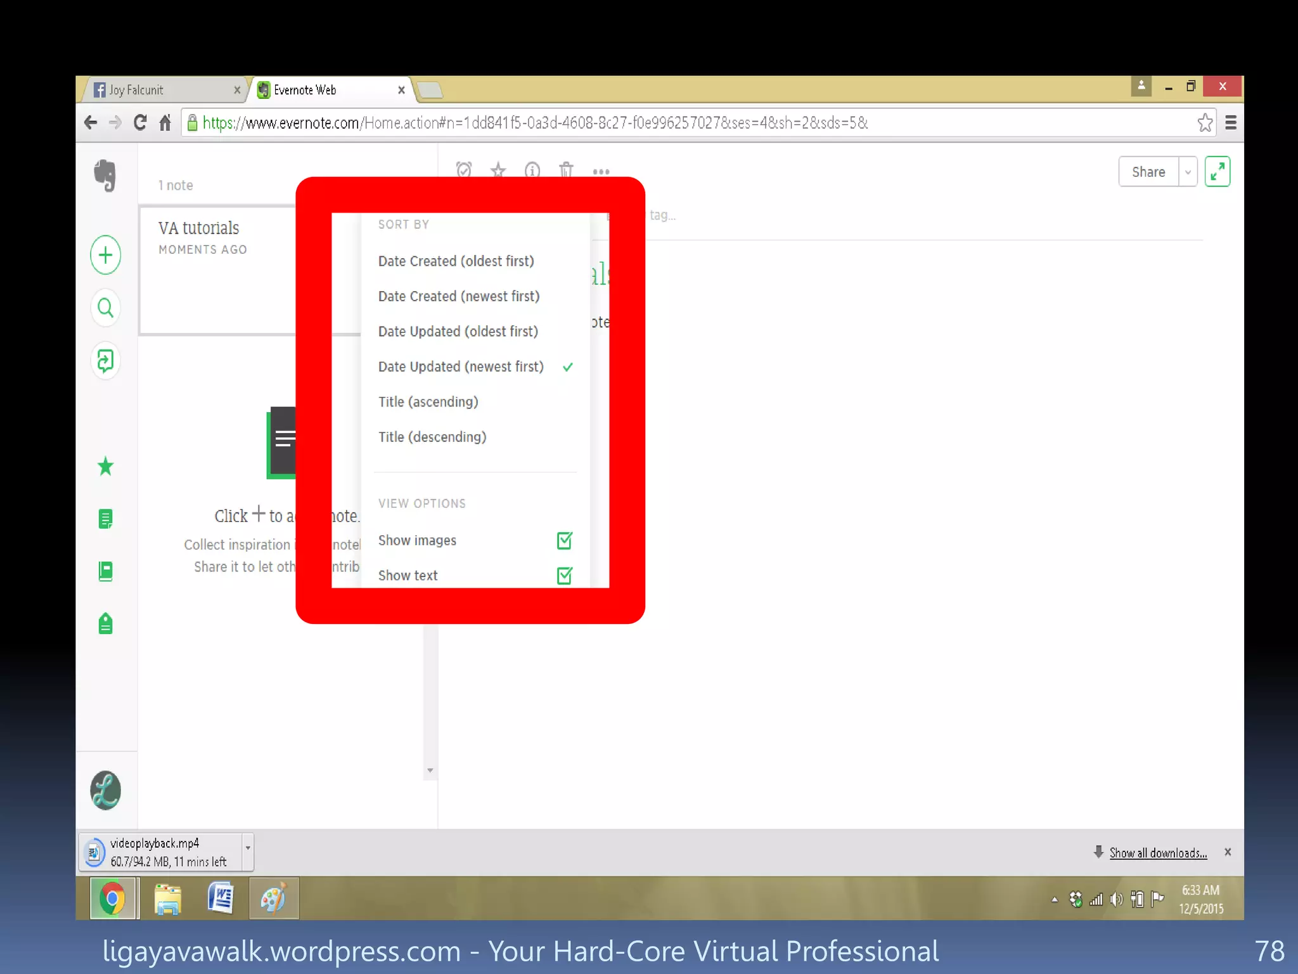The image size is (1298, 974).
Task: Set a reminder with alarm clock icon
Action: point(464,169)
